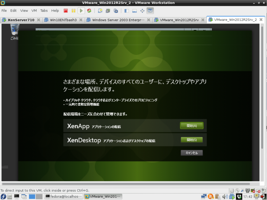267x200 pixels.
Task: Click the disconnected display device status icon
Action: 258,190
